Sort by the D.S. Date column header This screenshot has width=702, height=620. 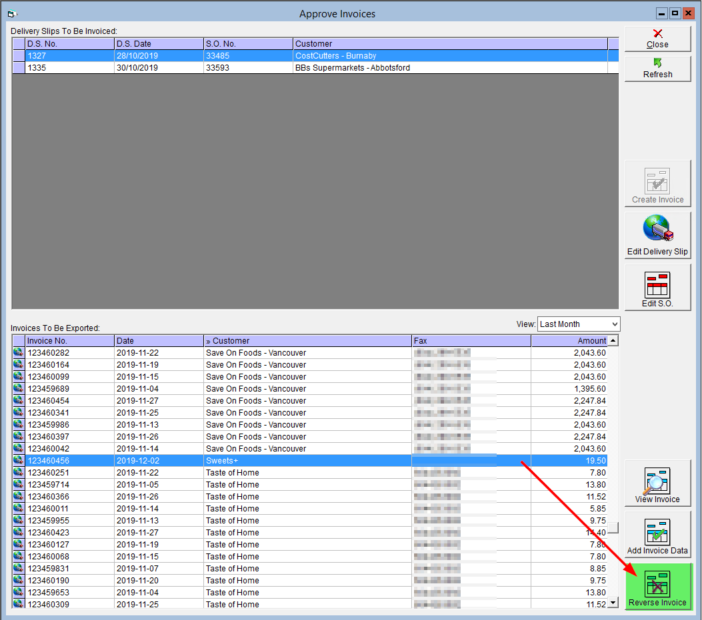coord(159,44)
